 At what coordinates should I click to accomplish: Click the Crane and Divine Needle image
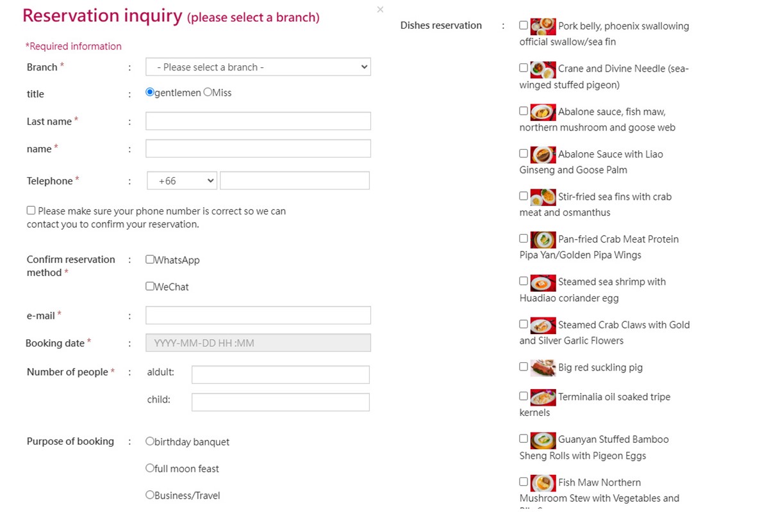click(543, 69)
